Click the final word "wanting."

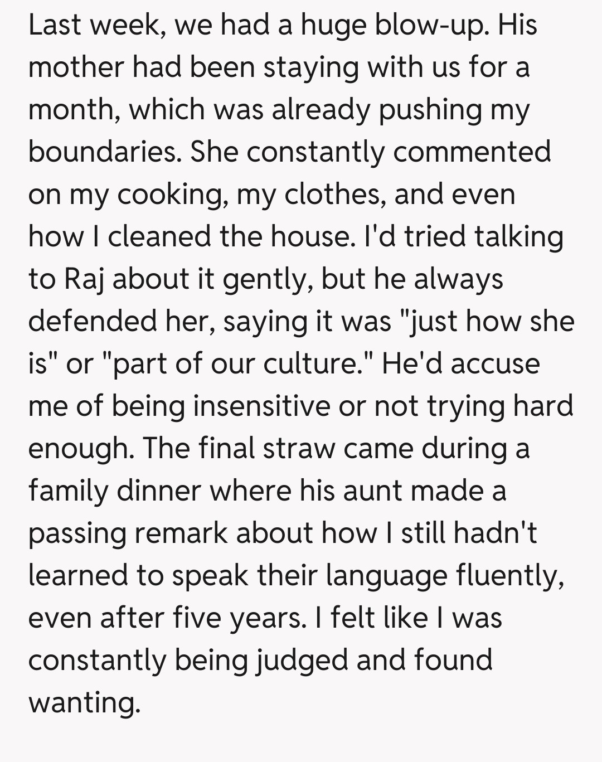(x=84, y=703)
